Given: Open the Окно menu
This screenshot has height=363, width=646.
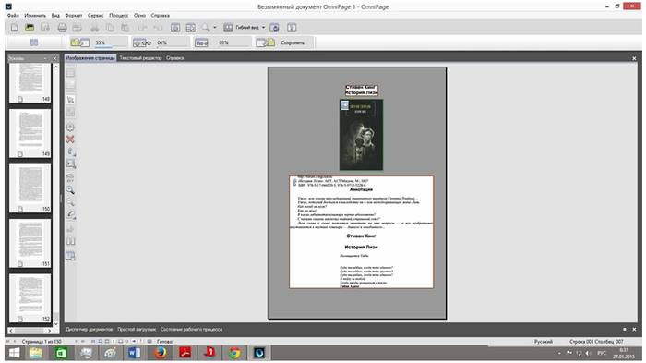Looking at the screenshot, I should [x=139, y=16].
